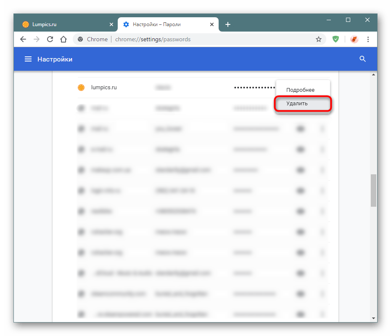This screenshot has width=391, height=336.
Task: Go to the home page icon
Action: 63,39
